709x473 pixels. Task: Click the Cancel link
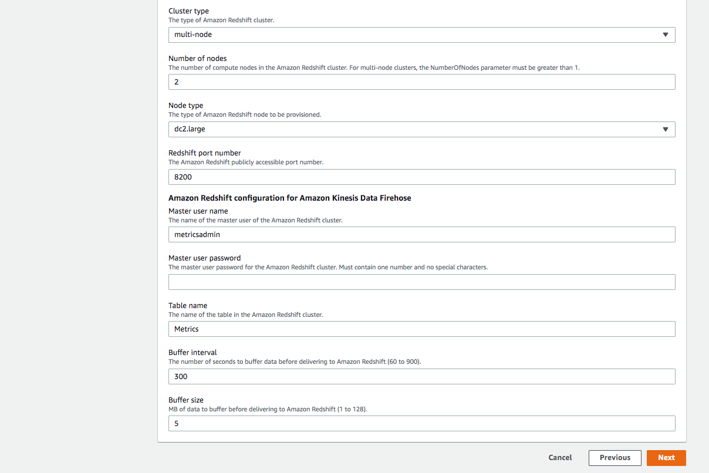[x=560, y=458]
